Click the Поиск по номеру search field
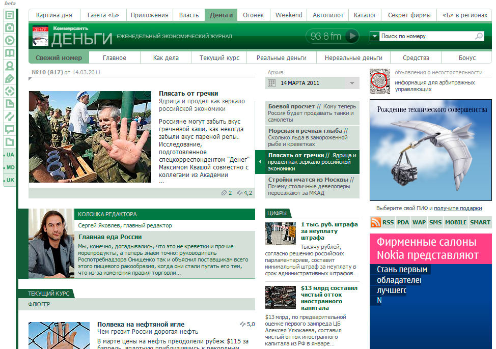This screenshot has width=496, height=349. [x=427, y=36]
